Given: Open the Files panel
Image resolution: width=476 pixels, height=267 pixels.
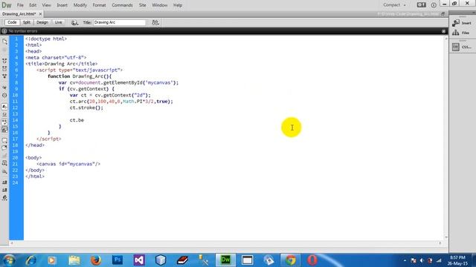Looking at the screenshot, I should pyautogui.click(x=462, y=33).
